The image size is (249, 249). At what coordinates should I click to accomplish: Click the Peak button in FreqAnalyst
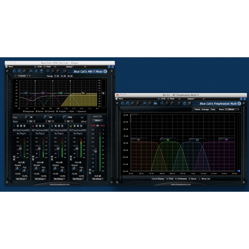[213, 110]
